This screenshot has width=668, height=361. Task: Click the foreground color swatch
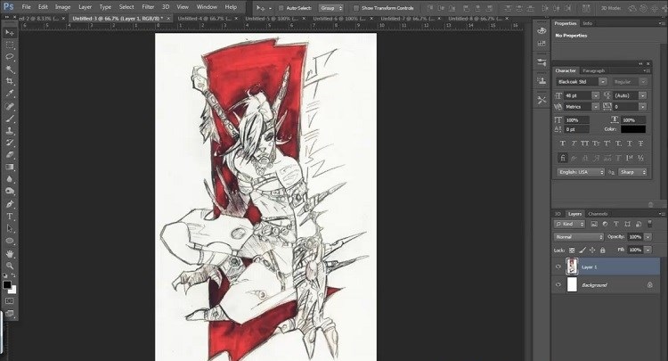pos(7,285)
